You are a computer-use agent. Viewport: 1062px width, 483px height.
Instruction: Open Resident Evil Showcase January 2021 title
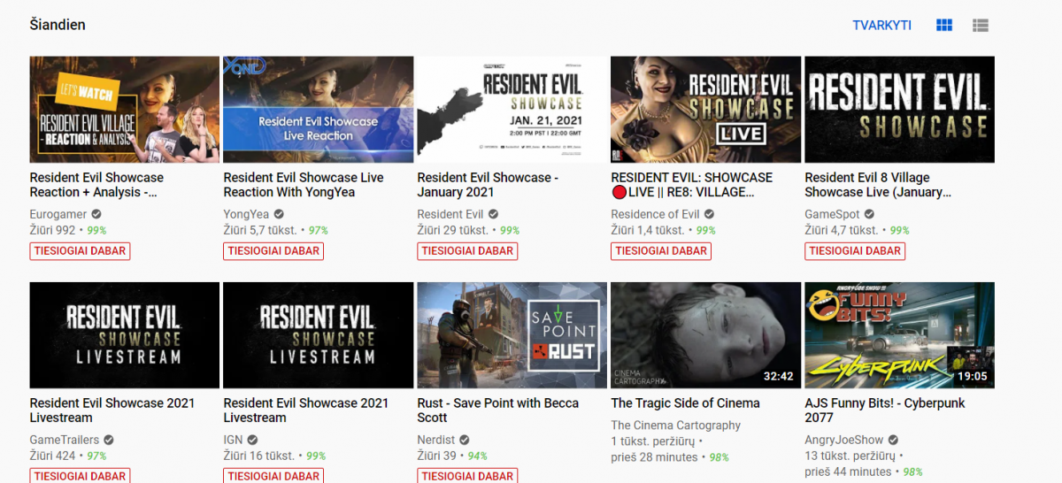coord(488,185)
